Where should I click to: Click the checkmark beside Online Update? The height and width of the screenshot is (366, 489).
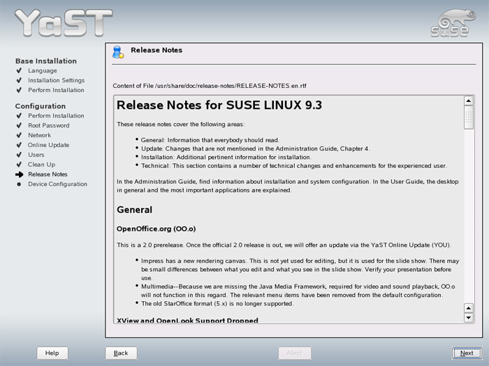[x=19, y=145]
